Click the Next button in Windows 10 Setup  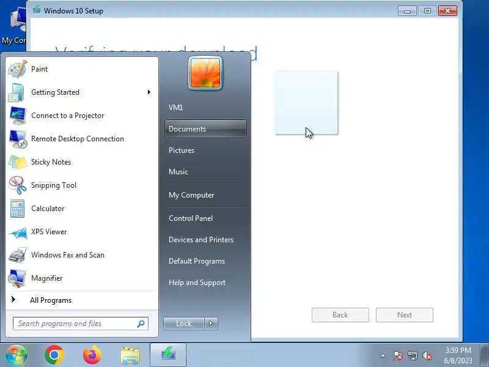point(405,315)
